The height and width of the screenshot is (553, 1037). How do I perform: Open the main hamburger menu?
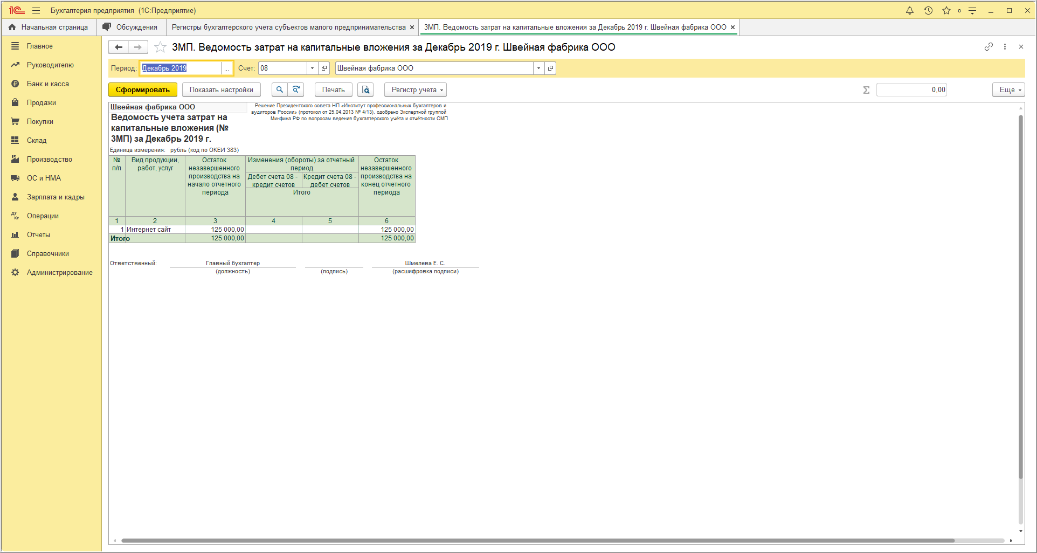click(36, 10)
